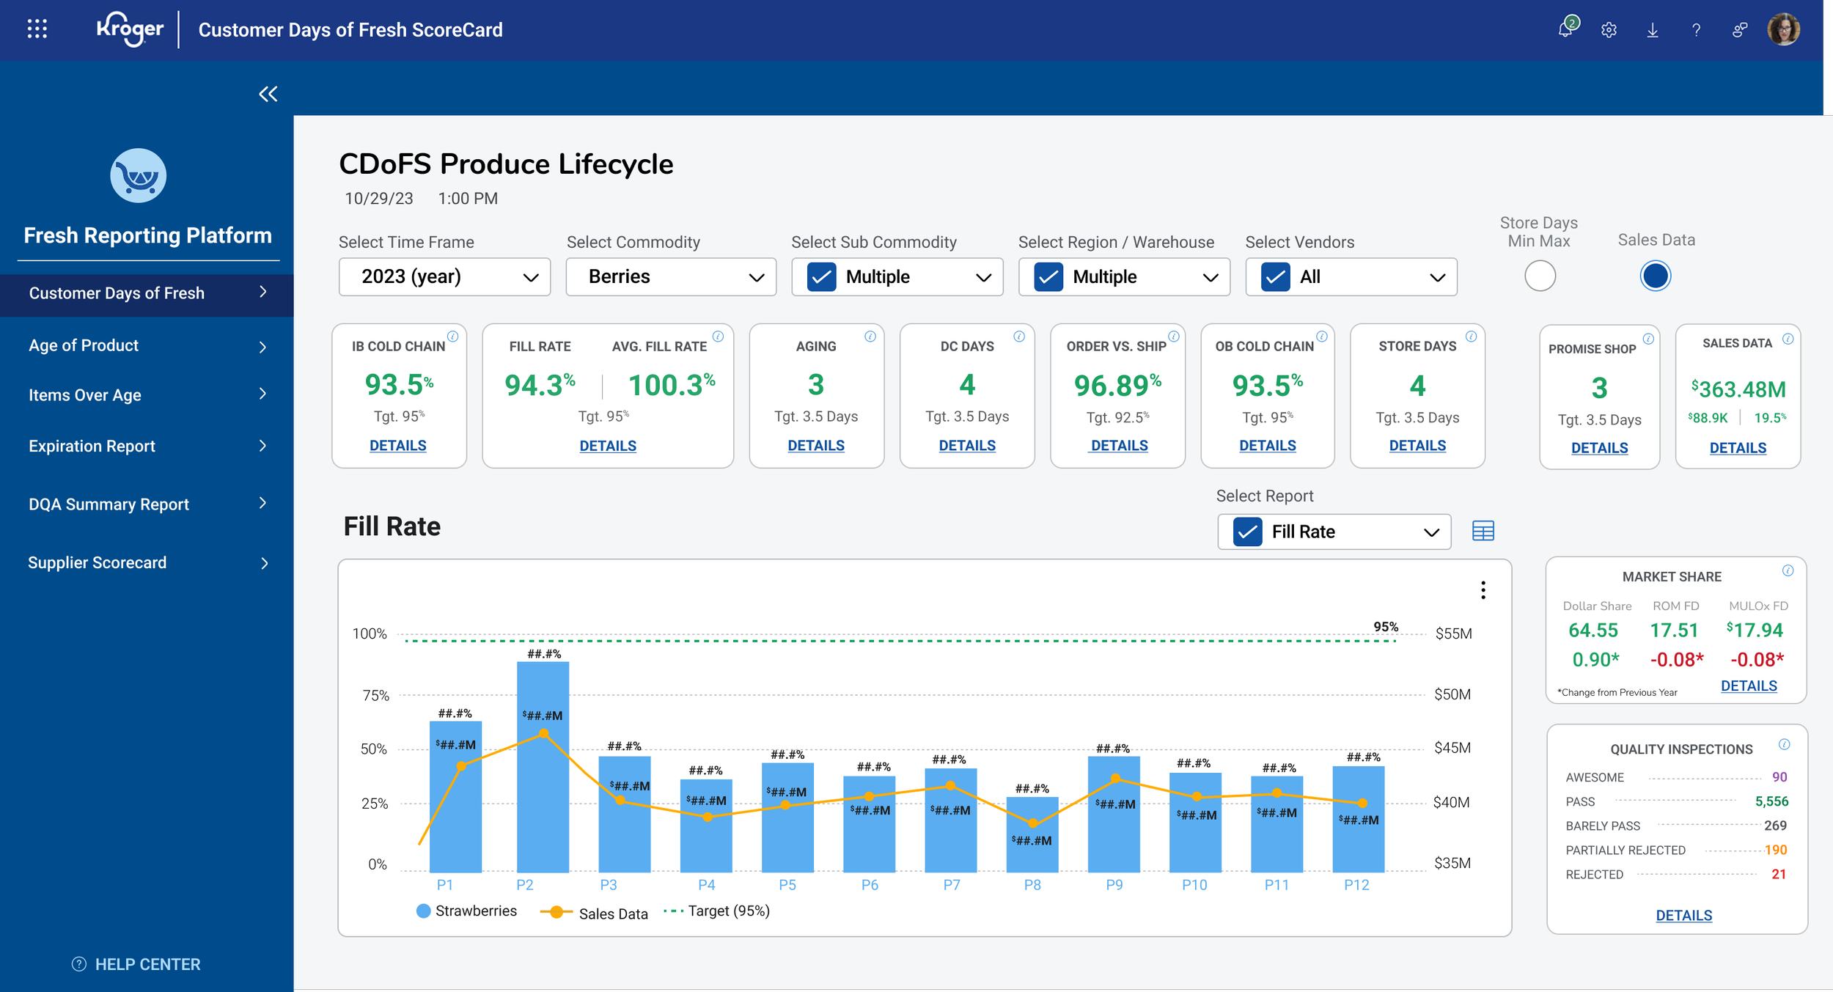Click the download icon in header
The width and height of the screenshot is (1833, 992).
1653,30
